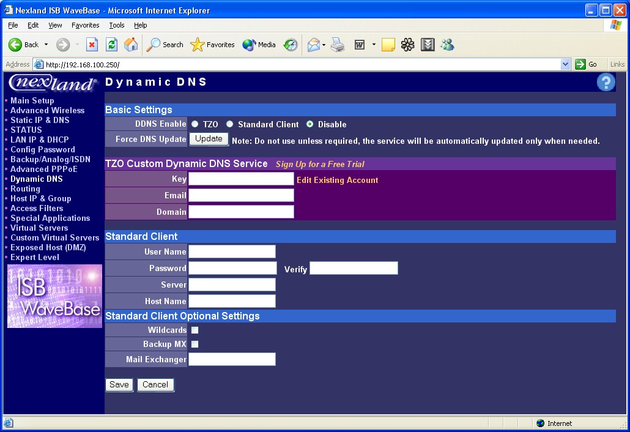Screen dimensions: 630x432
Task: Navigate to Static IP & DNS
Action: [40, 120]
